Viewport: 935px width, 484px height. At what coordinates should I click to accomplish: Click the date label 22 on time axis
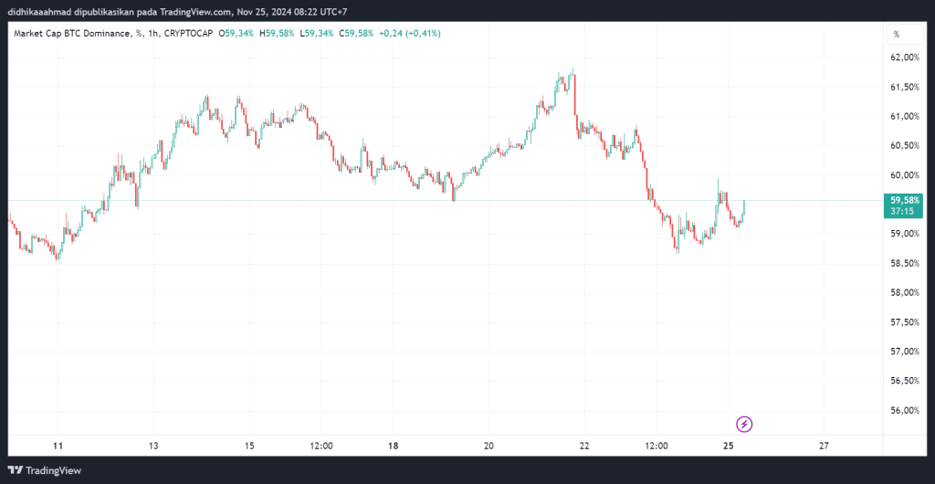584,446
